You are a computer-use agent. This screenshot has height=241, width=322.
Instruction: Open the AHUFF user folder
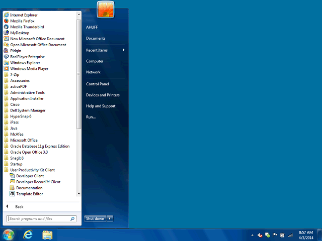pyautogui.click(x=92, y=27)
